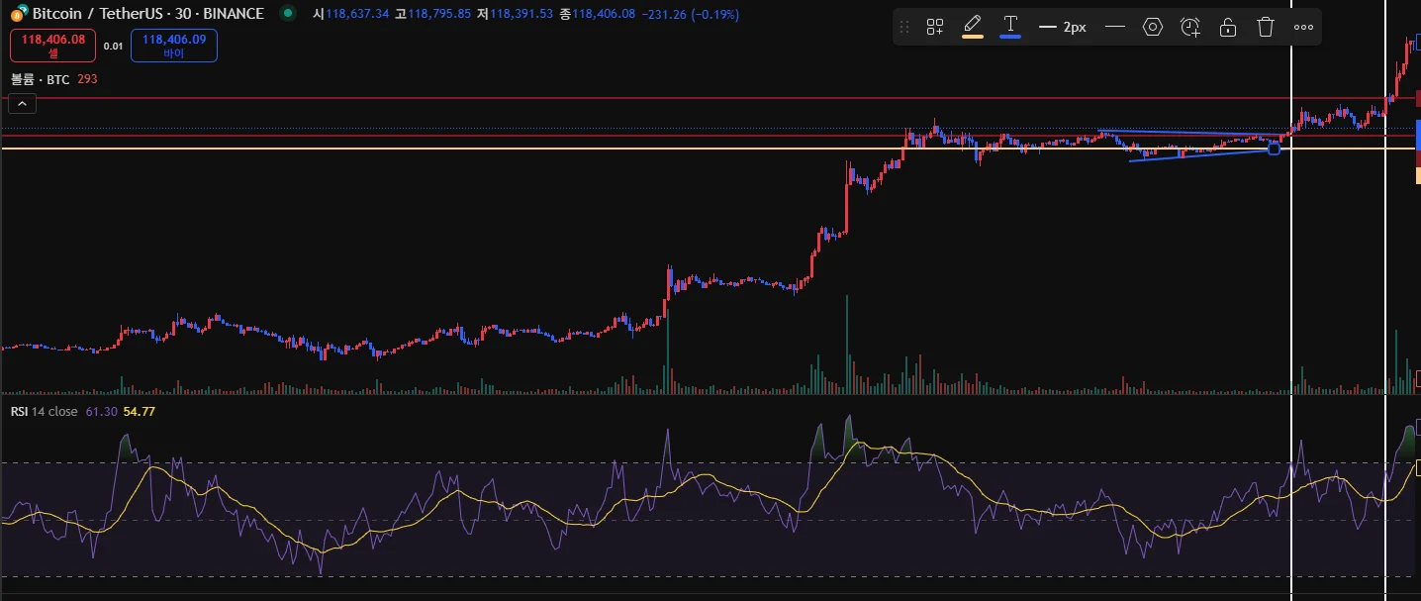This screenshot has width=1421, height=601.
Task: Add alert on drawing clock icon
Action: point(1190,27)
